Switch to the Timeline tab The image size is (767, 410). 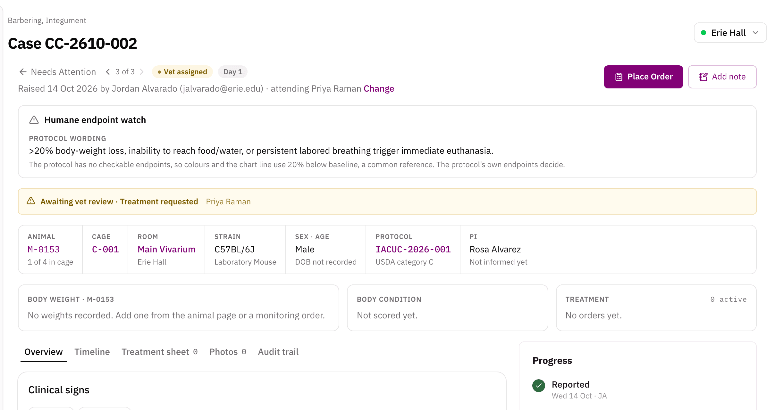[92, 352]
